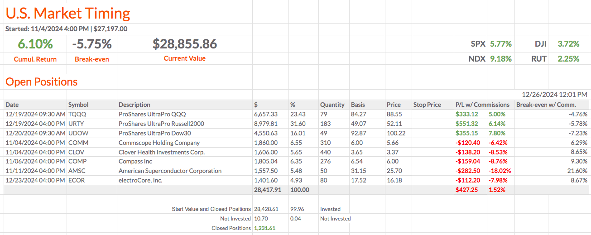Image resolution: width=591 pixels, height=235 pixels.
Task: Click the RUT 2.25% value
Action: pos(568,58)
